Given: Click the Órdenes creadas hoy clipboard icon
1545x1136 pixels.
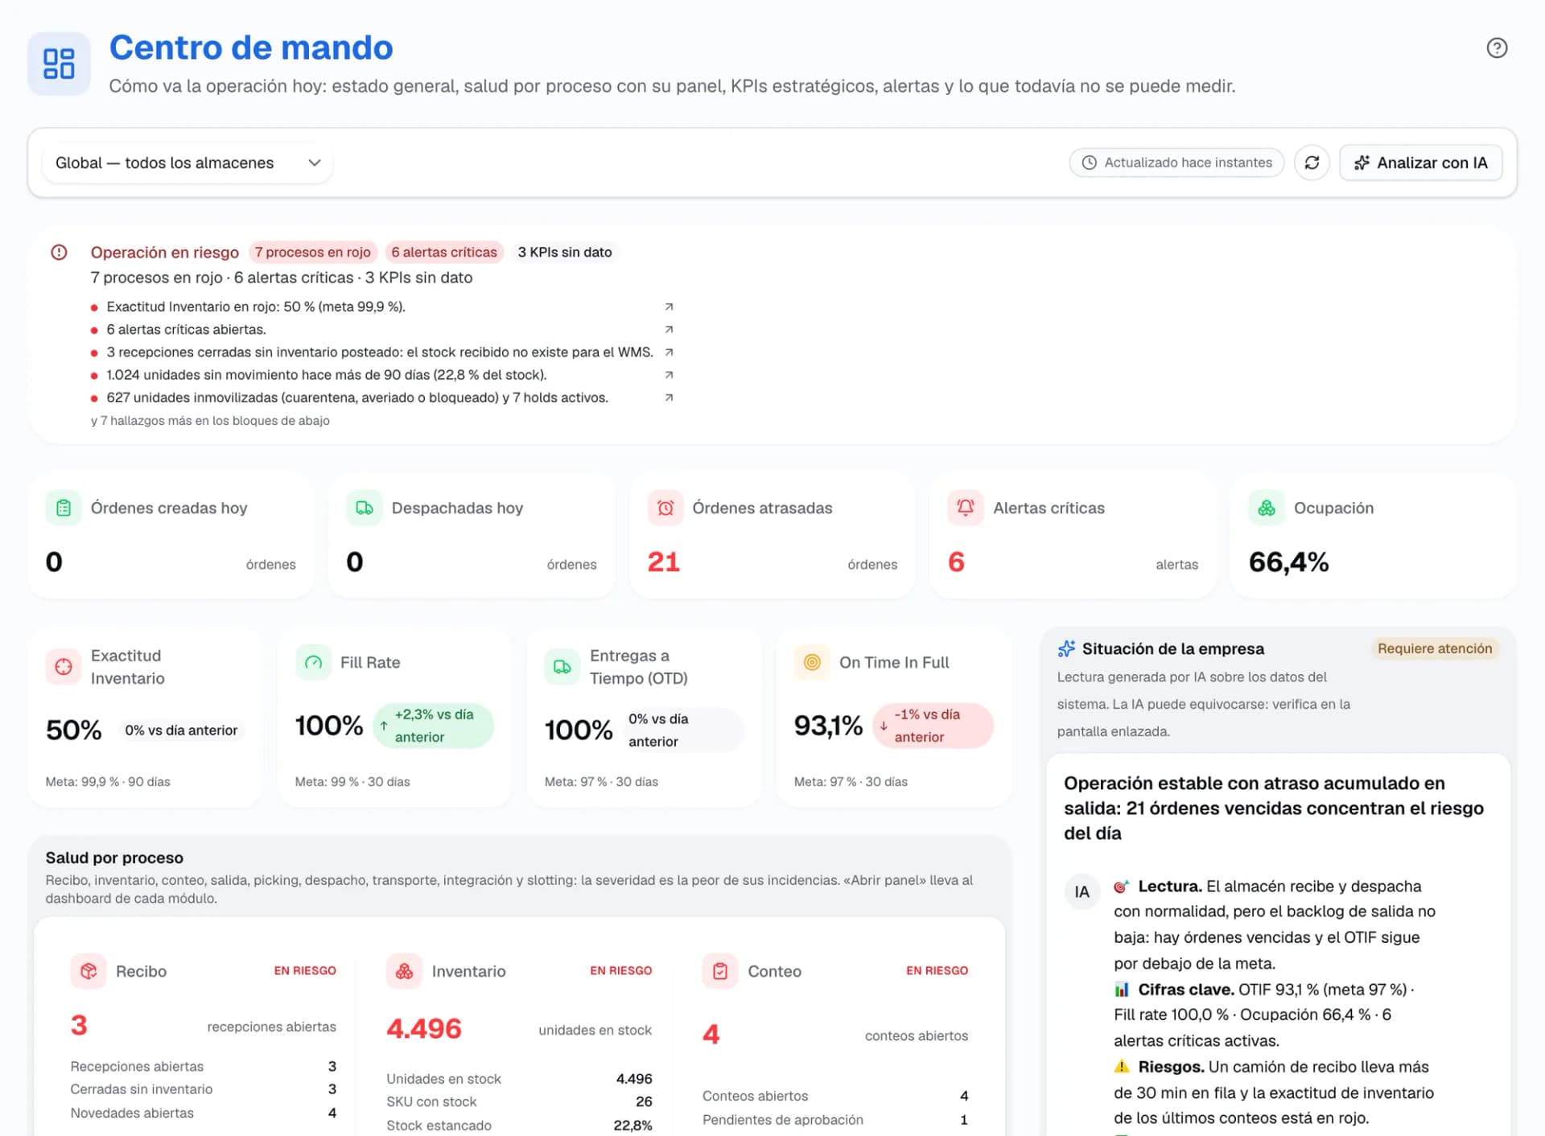Looking at the screenshot, I should (64, 508).
